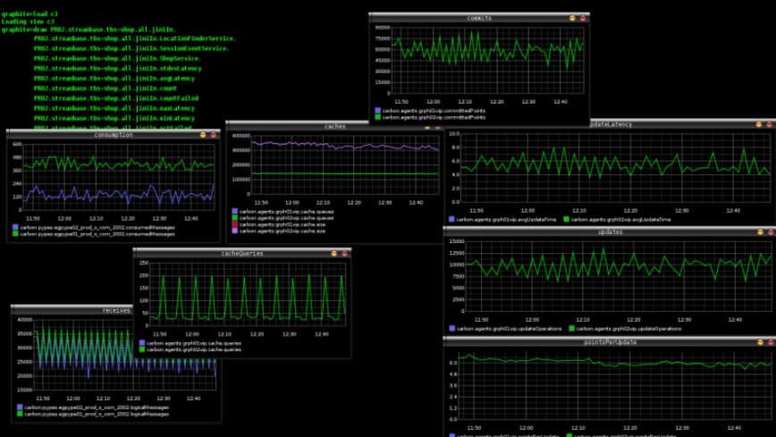Image resolution: width=776 pixels, height=437 pixels.
Task: Click the jinIn.minLatency metric line
Action: click(x=114, y=118)
